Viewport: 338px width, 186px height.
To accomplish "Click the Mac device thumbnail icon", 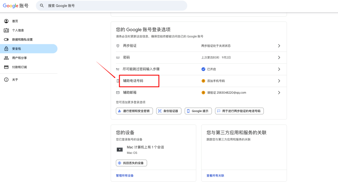I will pyautogui.click(x=120, y=150).
